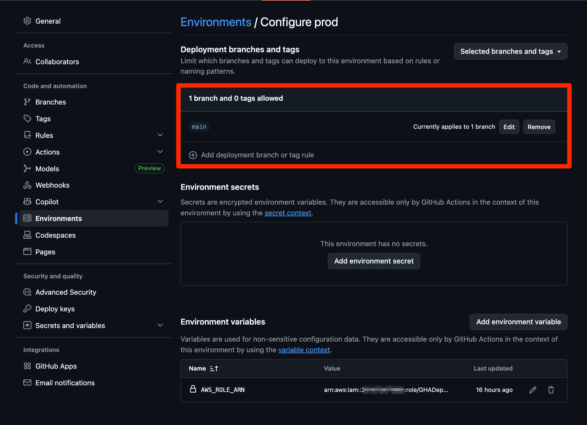587x425 pixels.
Task: Click 'Currently applies to 1 branch' text
Action: click(454, 127)
